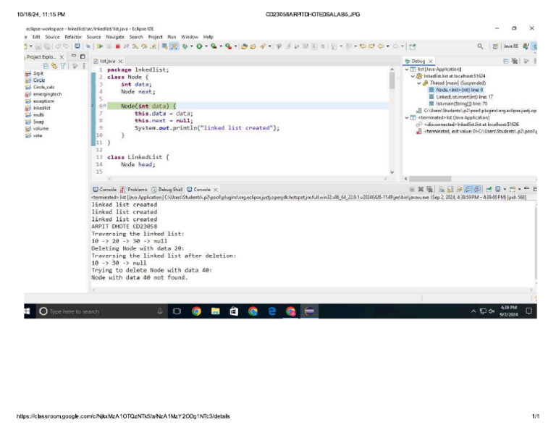Image resolution: width=556 pixels, height=430 pixels.
Task: Click the Clear Console icon
Action: (x=442, y=189)
